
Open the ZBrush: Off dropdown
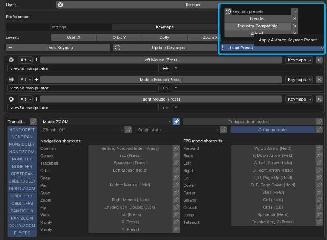click(82, 130)
